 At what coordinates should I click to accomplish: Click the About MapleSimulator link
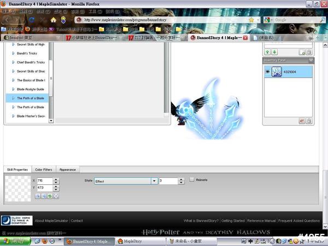[51, 221]
